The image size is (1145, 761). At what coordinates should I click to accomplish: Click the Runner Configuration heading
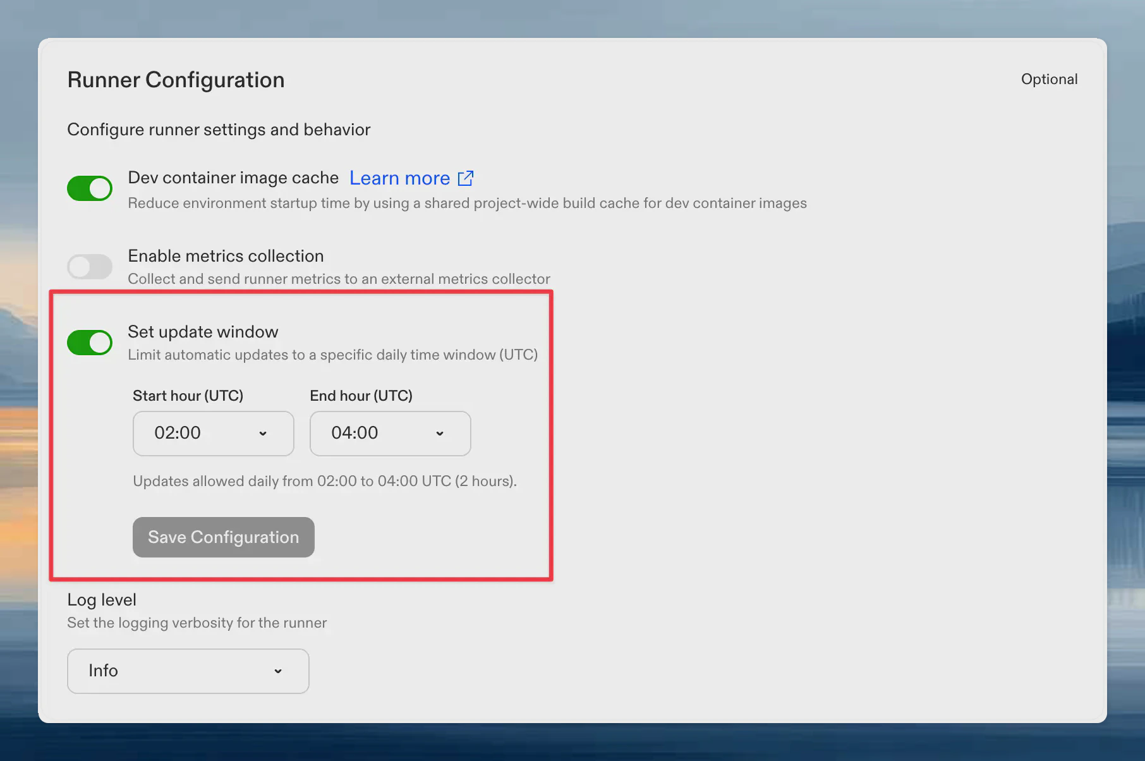tap(176, 80)
